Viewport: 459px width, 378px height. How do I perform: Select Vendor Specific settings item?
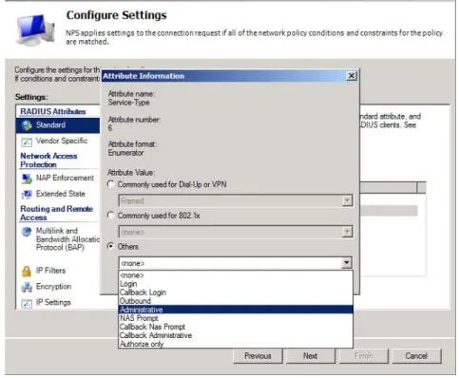[x=58, y=142]
